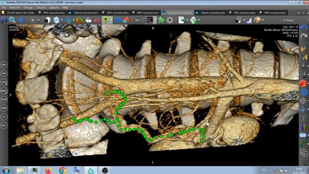The image size is (309, 174).
Task: Open the transfer function graph editor
Action: (x=249, y=20)
